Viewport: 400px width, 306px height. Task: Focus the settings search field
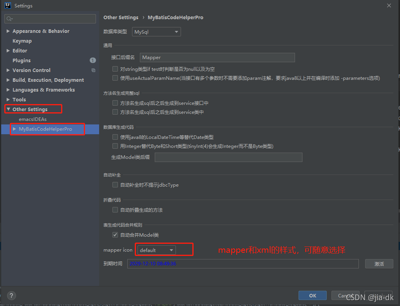[x=50, y=19]
